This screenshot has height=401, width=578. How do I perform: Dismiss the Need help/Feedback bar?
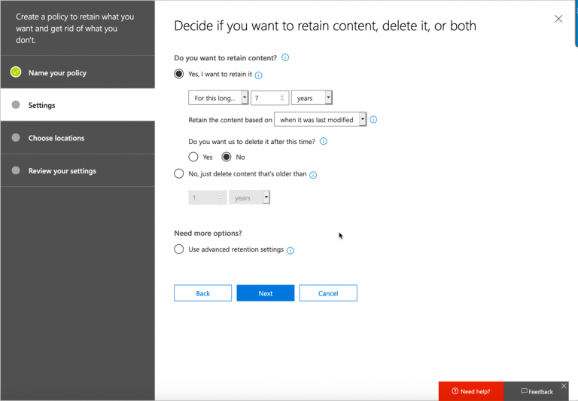pos(564,386)
